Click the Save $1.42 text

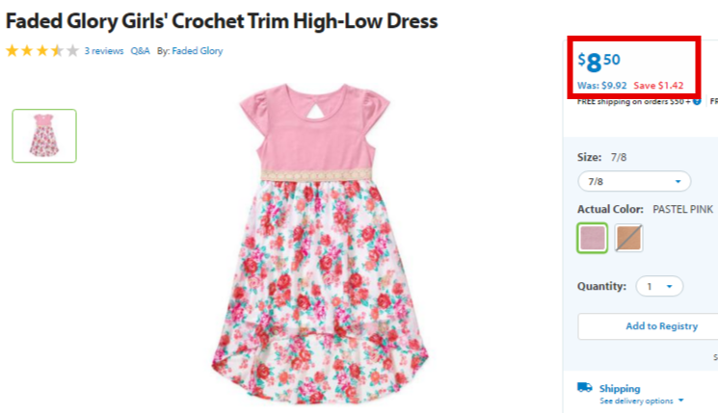pyautogui.click(x=658, y=86)
